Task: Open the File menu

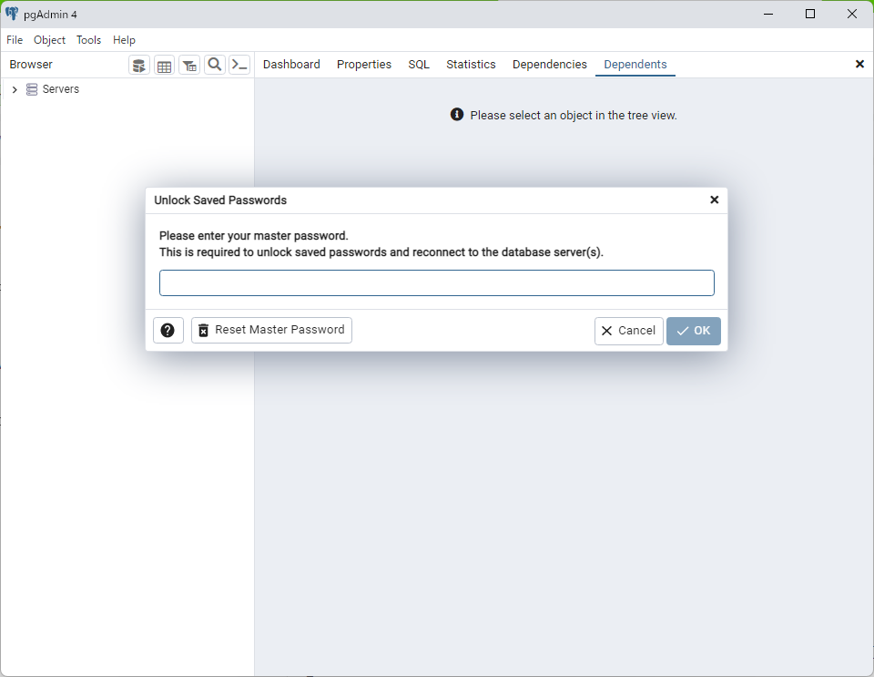Action: (x=15, y=40)
